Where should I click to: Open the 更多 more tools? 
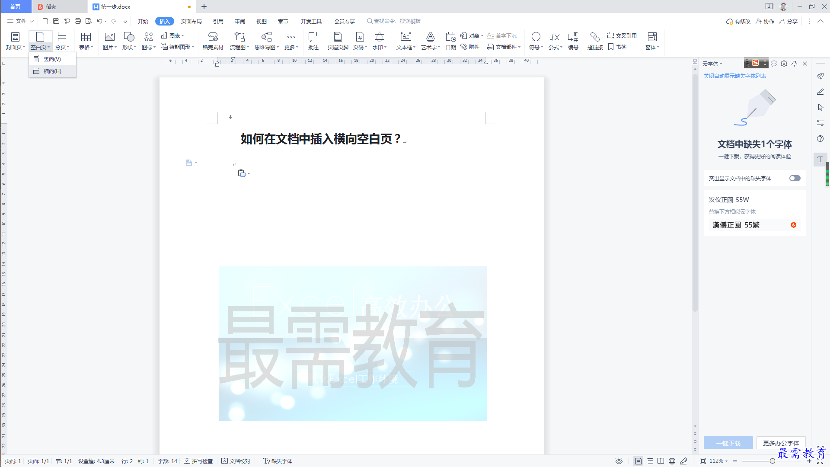(291, 42)
